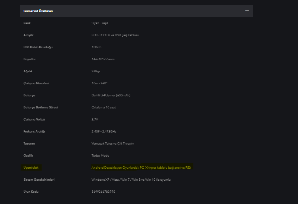Screen dimensions: 298x204
Task: Click the USB Kablo Uzunluğu label
Action: tap(38, 47)
